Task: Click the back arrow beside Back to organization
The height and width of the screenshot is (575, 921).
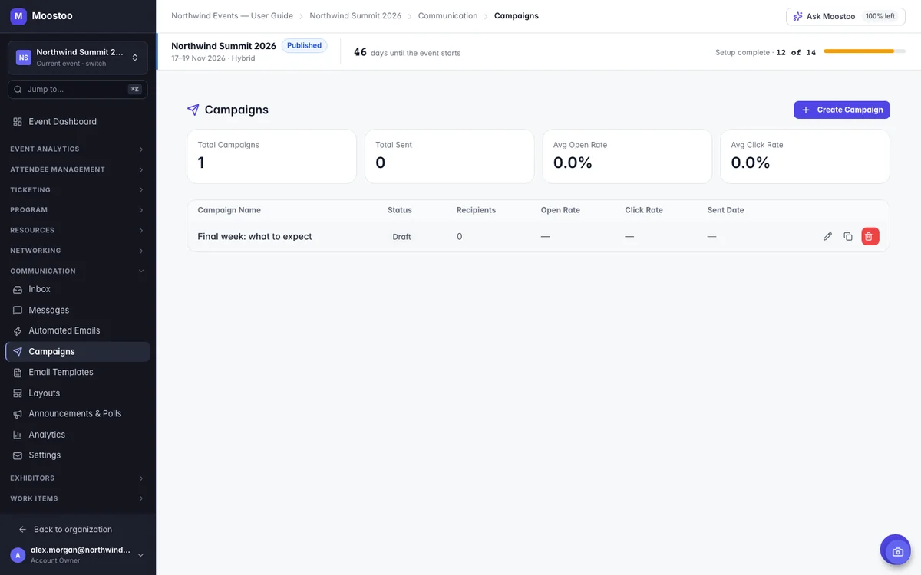Action: click(x=23, y=530)
